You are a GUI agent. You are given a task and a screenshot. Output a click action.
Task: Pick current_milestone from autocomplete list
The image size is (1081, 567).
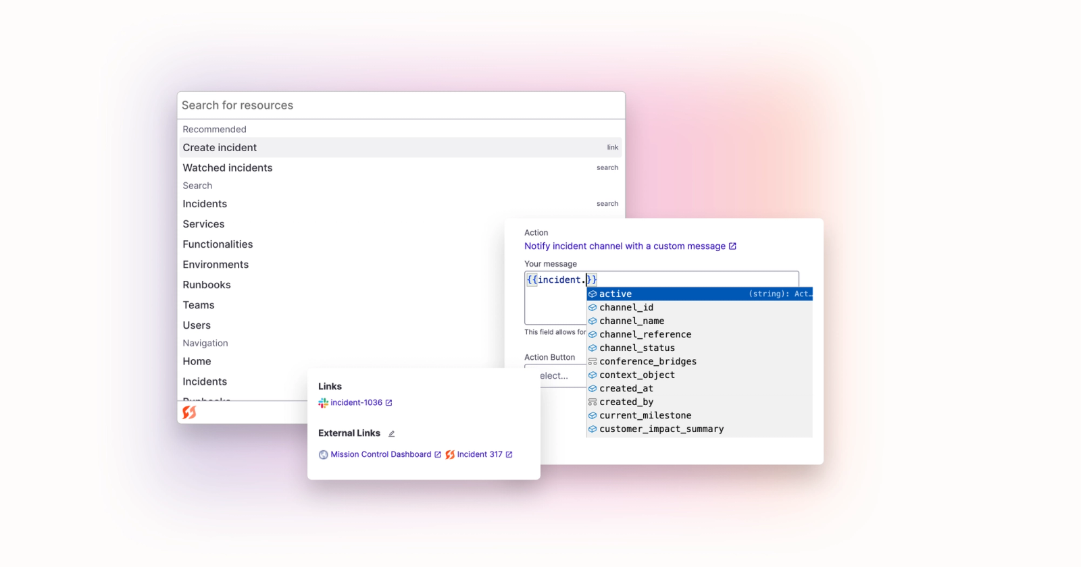(699, 416)
